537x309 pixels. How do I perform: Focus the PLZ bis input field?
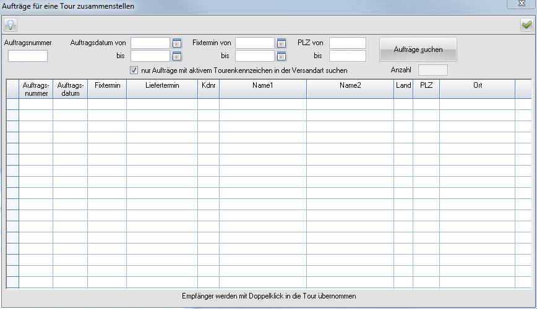348,56
